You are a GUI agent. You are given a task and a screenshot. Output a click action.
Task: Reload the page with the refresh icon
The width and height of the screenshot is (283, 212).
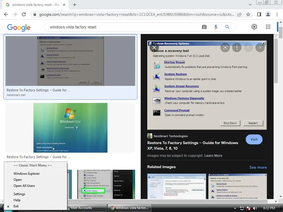[24, 14]
